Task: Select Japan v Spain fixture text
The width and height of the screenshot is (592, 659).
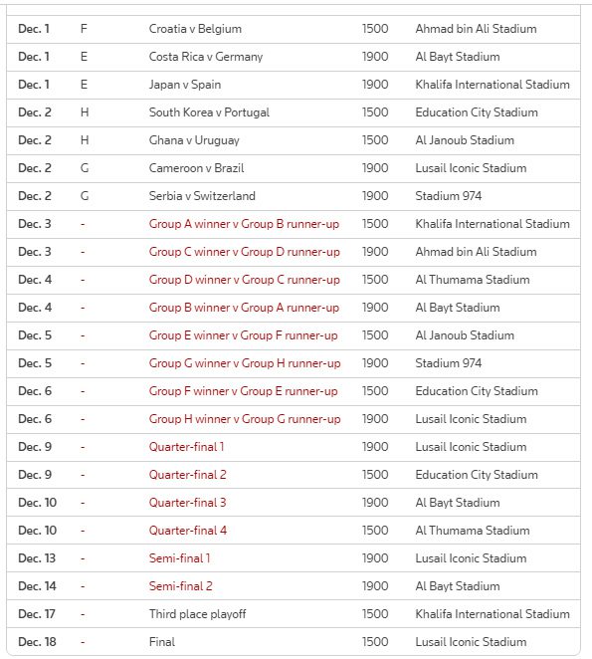Action: (184, 85)
